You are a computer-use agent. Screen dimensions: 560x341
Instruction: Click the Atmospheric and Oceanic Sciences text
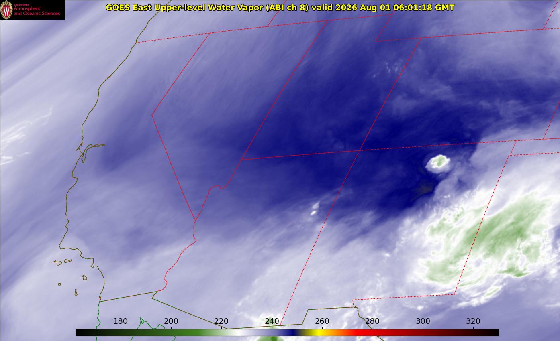[x=37, y=11]
